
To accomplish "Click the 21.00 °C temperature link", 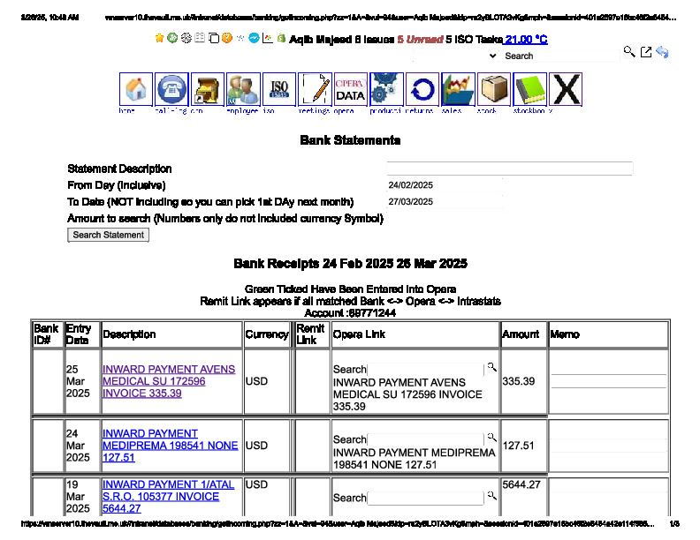I will (x=526, y=40).
